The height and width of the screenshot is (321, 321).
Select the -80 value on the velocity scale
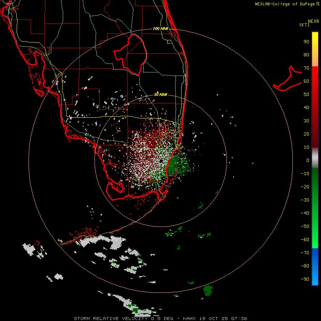305,266
